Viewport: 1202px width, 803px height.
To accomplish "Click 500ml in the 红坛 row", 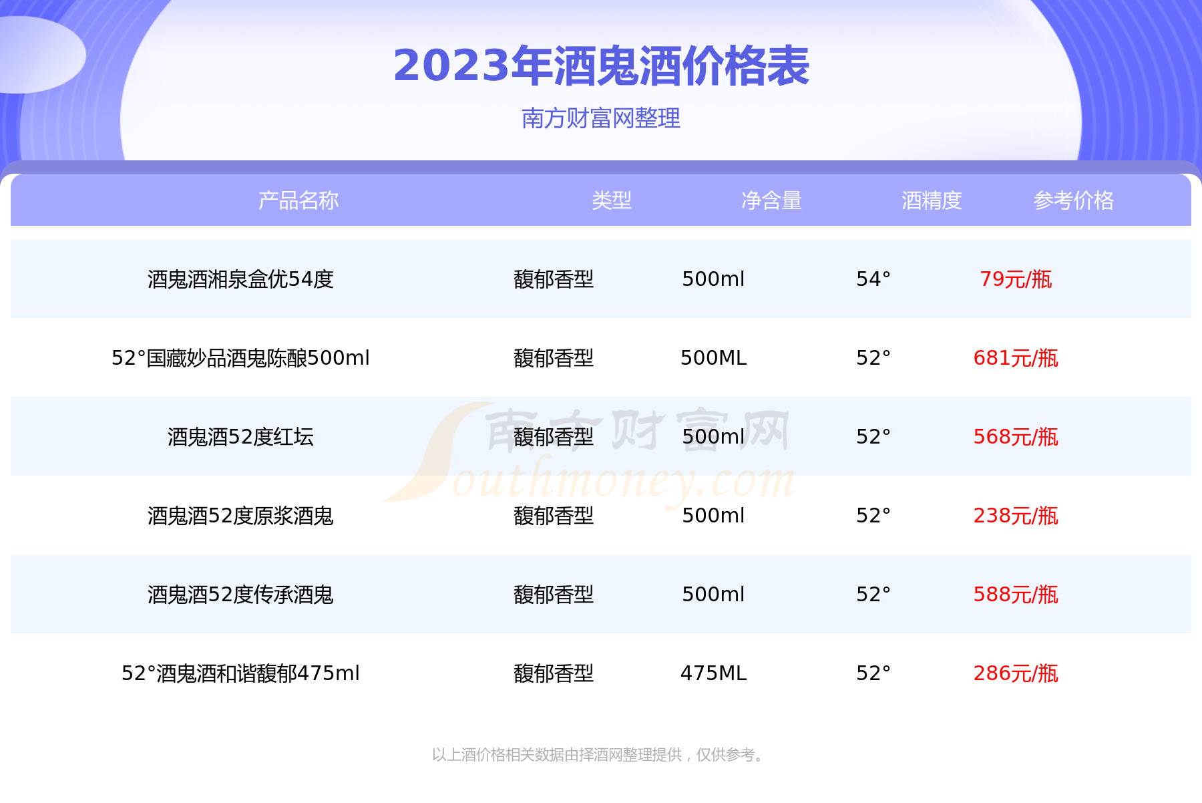I will tap(713, 437).
